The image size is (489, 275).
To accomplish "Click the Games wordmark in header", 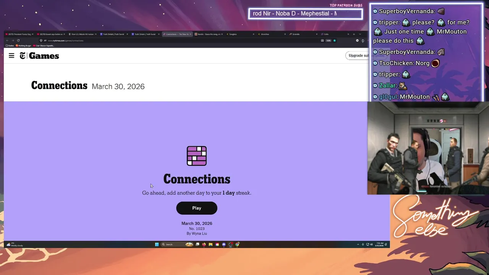I will [x=44, y=56].
